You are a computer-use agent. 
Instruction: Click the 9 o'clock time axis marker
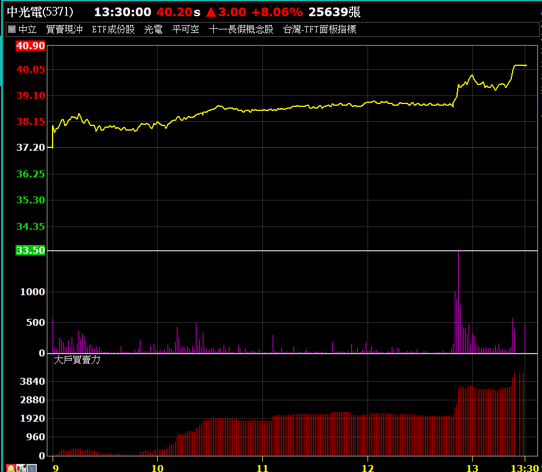[x=55, y=468]
